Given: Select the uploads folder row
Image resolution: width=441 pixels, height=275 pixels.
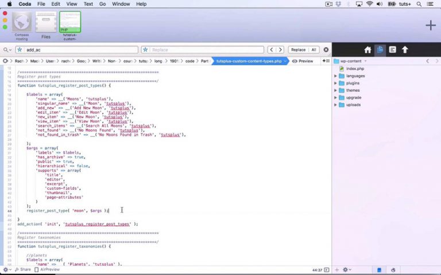Looking at the screenshot, I should 386,105.
